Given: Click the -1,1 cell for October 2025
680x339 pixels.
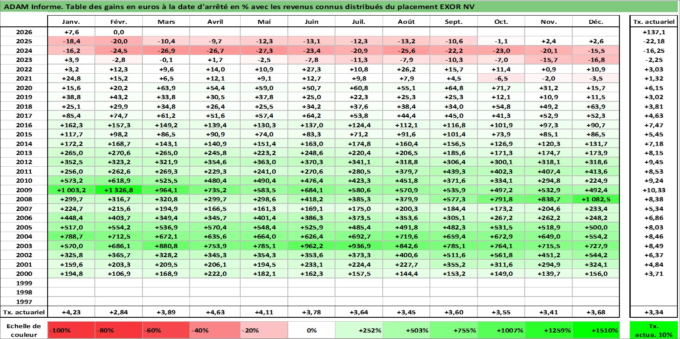Looking at the screenshot, I should (x=501, y=41).
